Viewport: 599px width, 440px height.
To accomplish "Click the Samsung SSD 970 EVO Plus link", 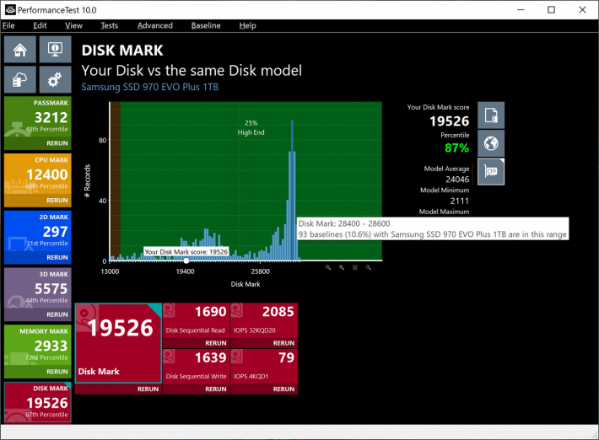I will pos(149,88).
